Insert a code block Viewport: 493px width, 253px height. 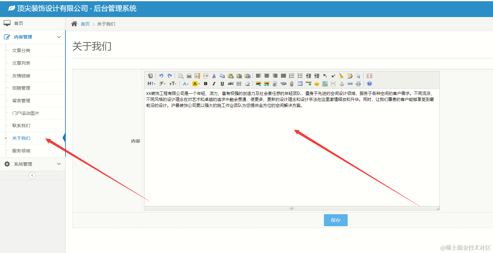206,76
